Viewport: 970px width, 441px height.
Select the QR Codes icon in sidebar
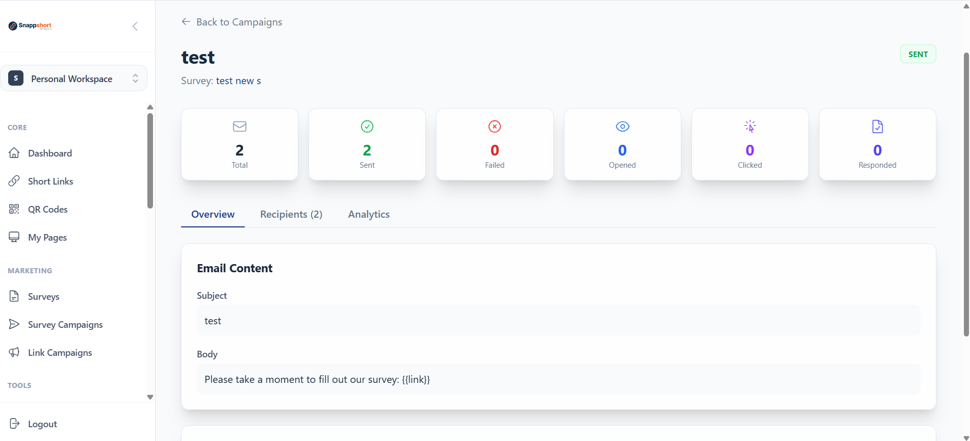pyautogui.click(x=14, y=209)
